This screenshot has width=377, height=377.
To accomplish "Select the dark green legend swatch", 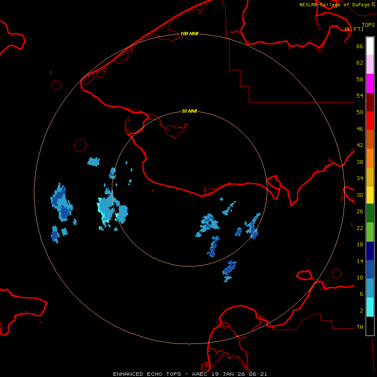I will click(370, 213).
